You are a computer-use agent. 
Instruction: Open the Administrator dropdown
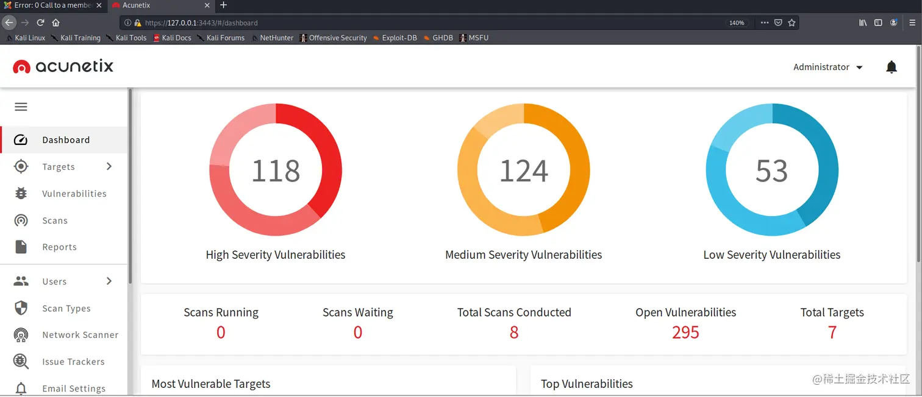827,67
